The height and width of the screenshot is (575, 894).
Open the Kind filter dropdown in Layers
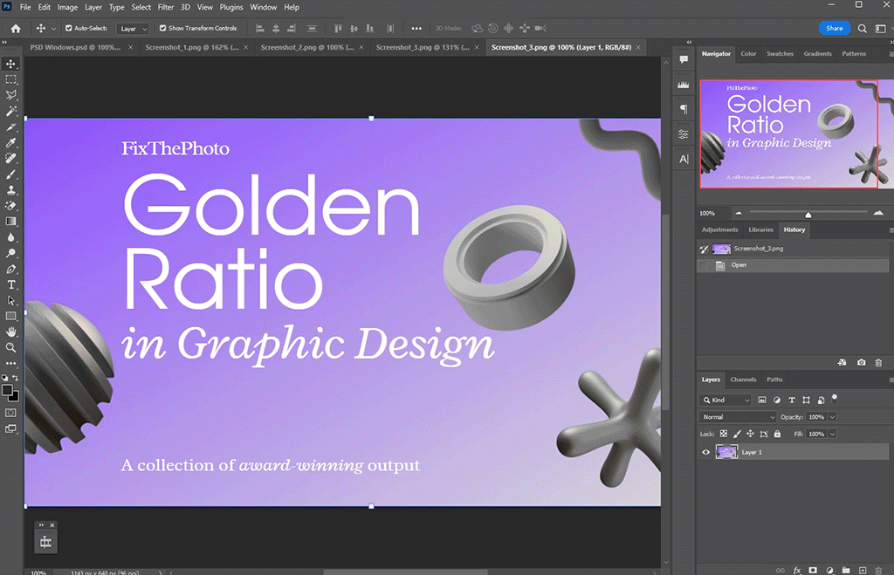pyautogui.click(x=726, y=400)
